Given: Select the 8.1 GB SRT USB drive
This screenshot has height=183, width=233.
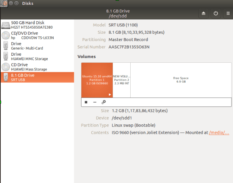Looking at the screenshot, I should 23,77.
